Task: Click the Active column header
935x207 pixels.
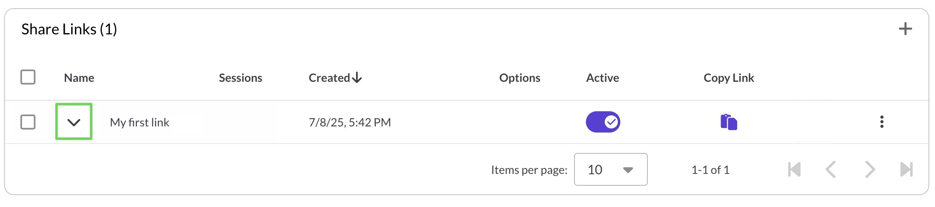Action: coord(602,78)
